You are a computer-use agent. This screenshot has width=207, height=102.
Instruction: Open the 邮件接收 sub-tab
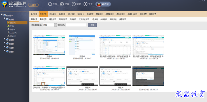click(x=104, y=19)
